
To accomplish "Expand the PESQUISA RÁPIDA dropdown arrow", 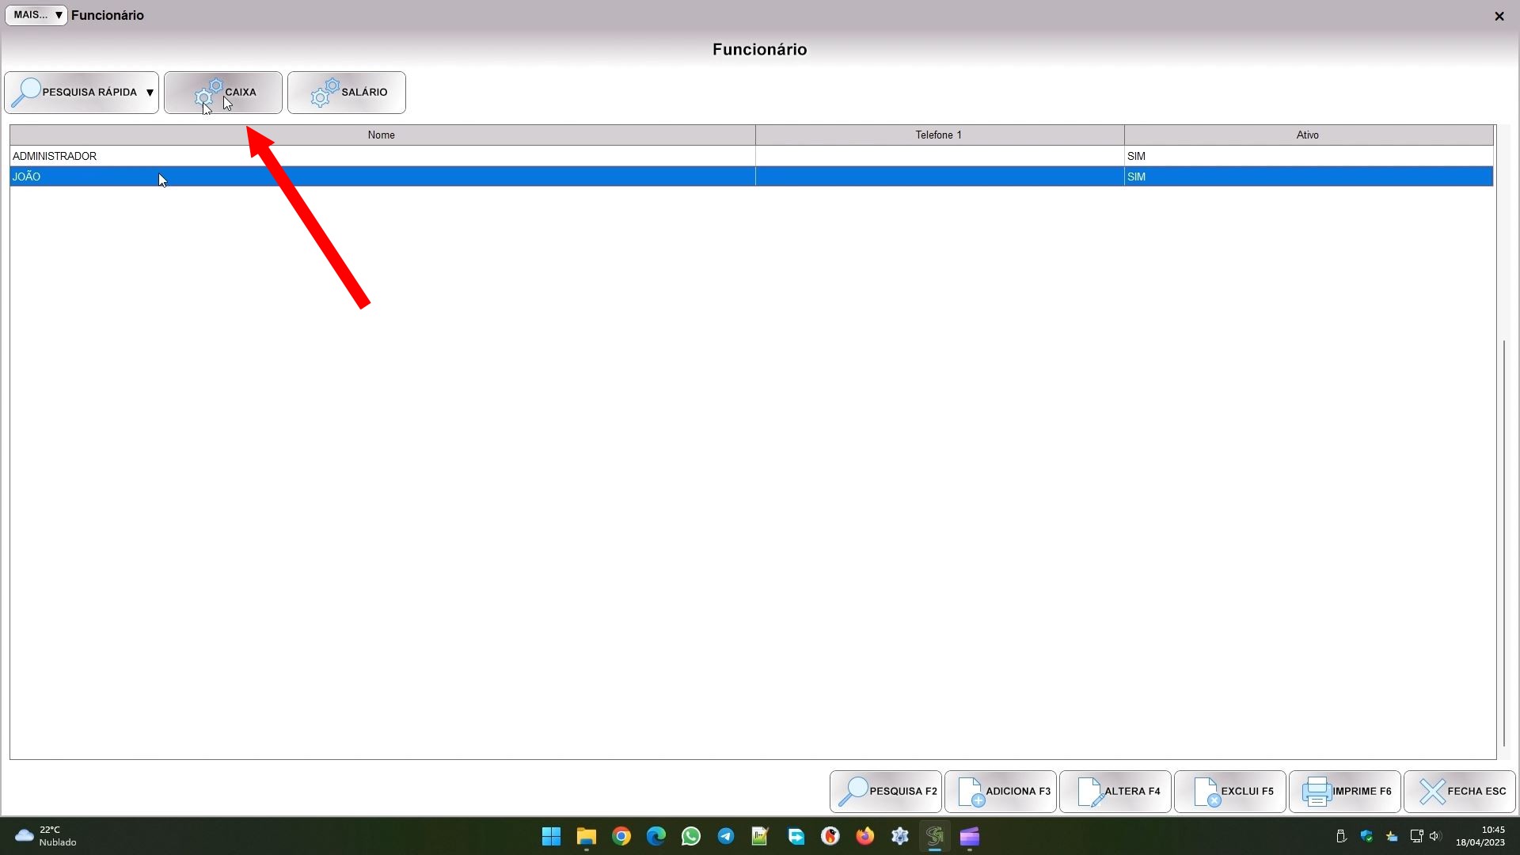I will pyautogui.click(x=150, y=93).
